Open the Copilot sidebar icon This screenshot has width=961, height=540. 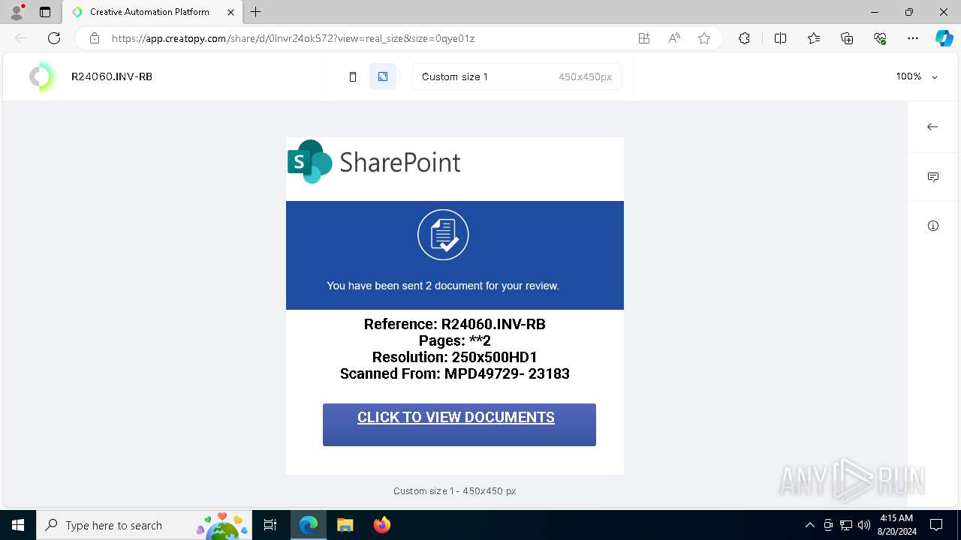944,38
